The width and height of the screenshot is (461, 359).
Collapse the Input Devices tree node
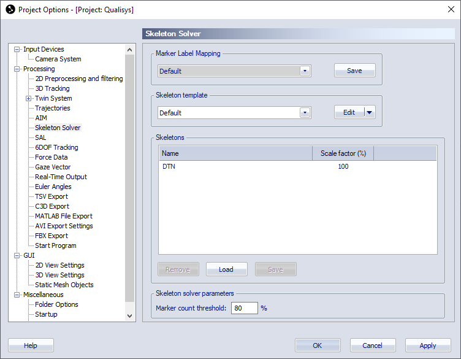pos(17,50)
